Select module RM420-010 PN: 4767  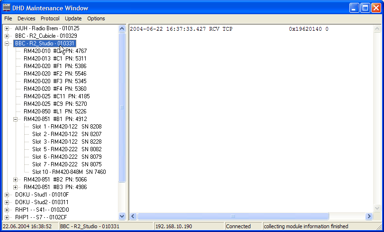click(55, 51)
